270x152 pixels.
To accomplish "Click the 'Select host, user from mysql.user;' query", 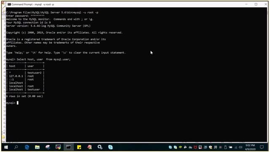I will [43, 59].
